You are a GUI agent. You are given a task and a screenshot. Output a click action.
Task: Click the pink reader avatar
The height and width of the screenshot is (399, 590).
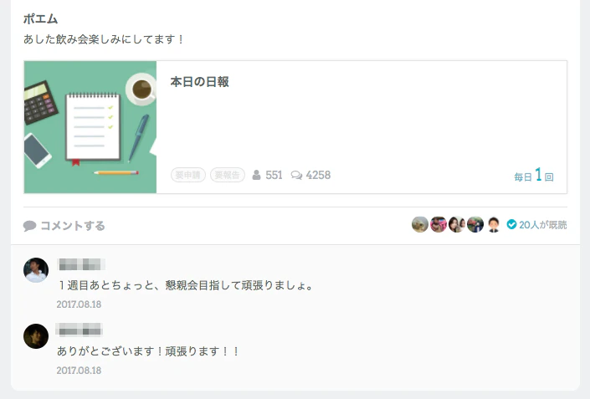[439, 224]
